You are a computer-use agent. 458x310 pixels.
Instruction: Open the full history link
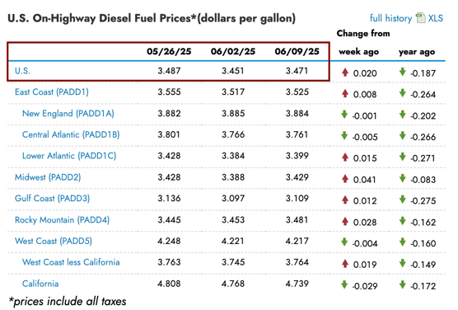[x=390, y=18]
